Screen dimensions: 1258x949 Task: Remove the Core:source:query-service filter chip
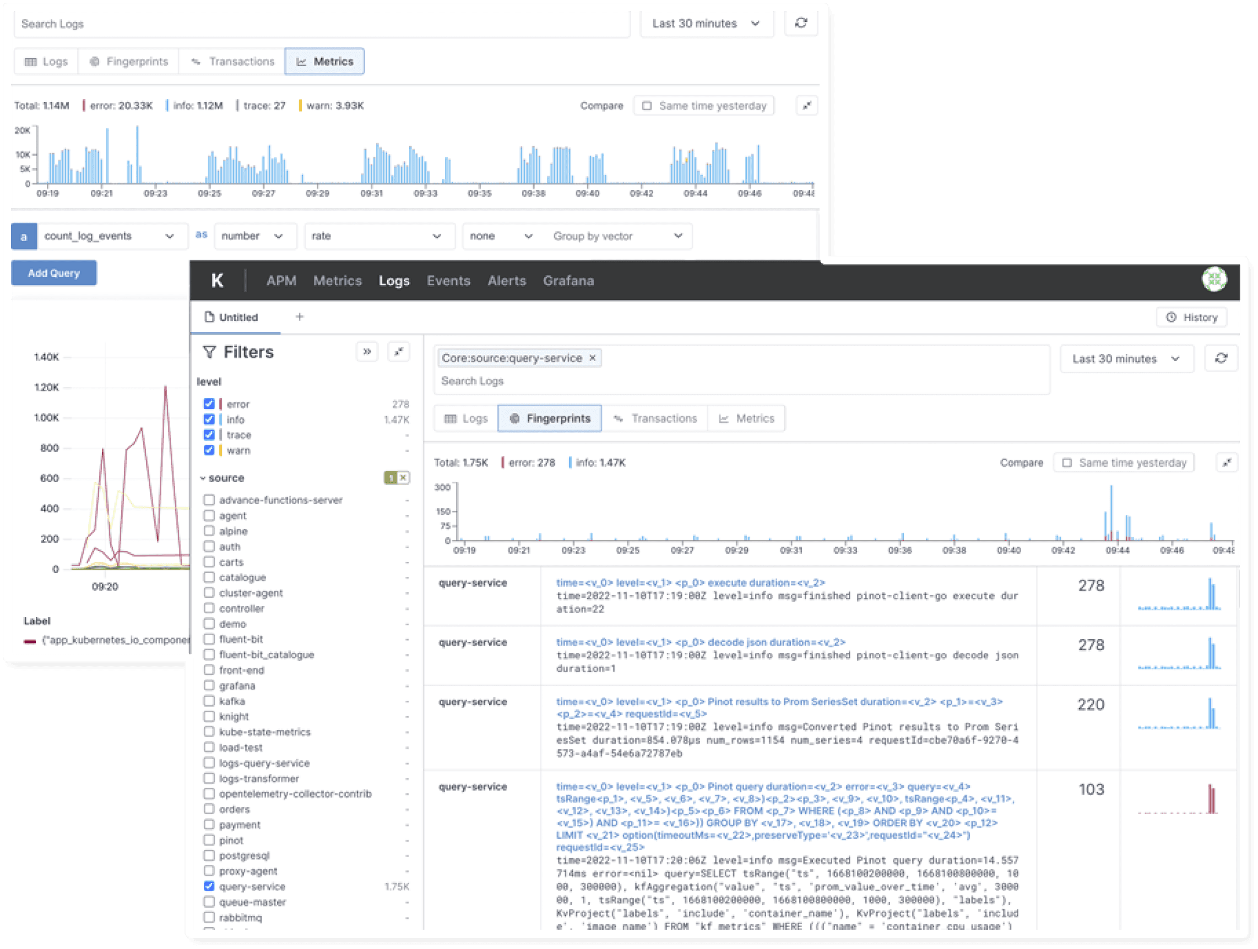592,358
